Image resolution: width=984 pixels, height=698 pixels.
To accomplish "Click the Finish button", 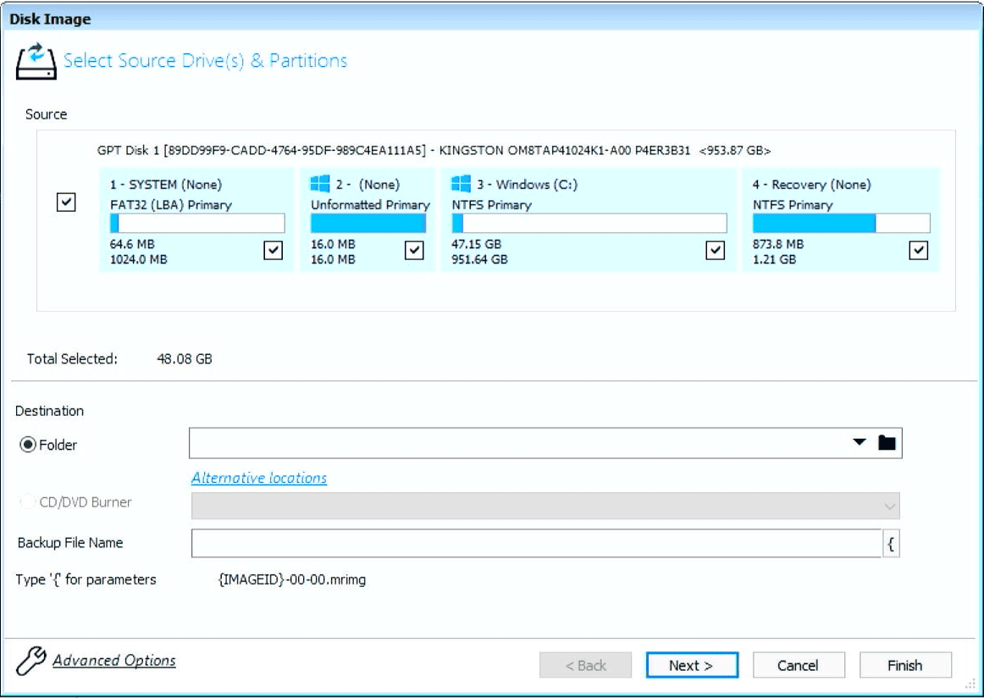I will (x=904, y=665).
